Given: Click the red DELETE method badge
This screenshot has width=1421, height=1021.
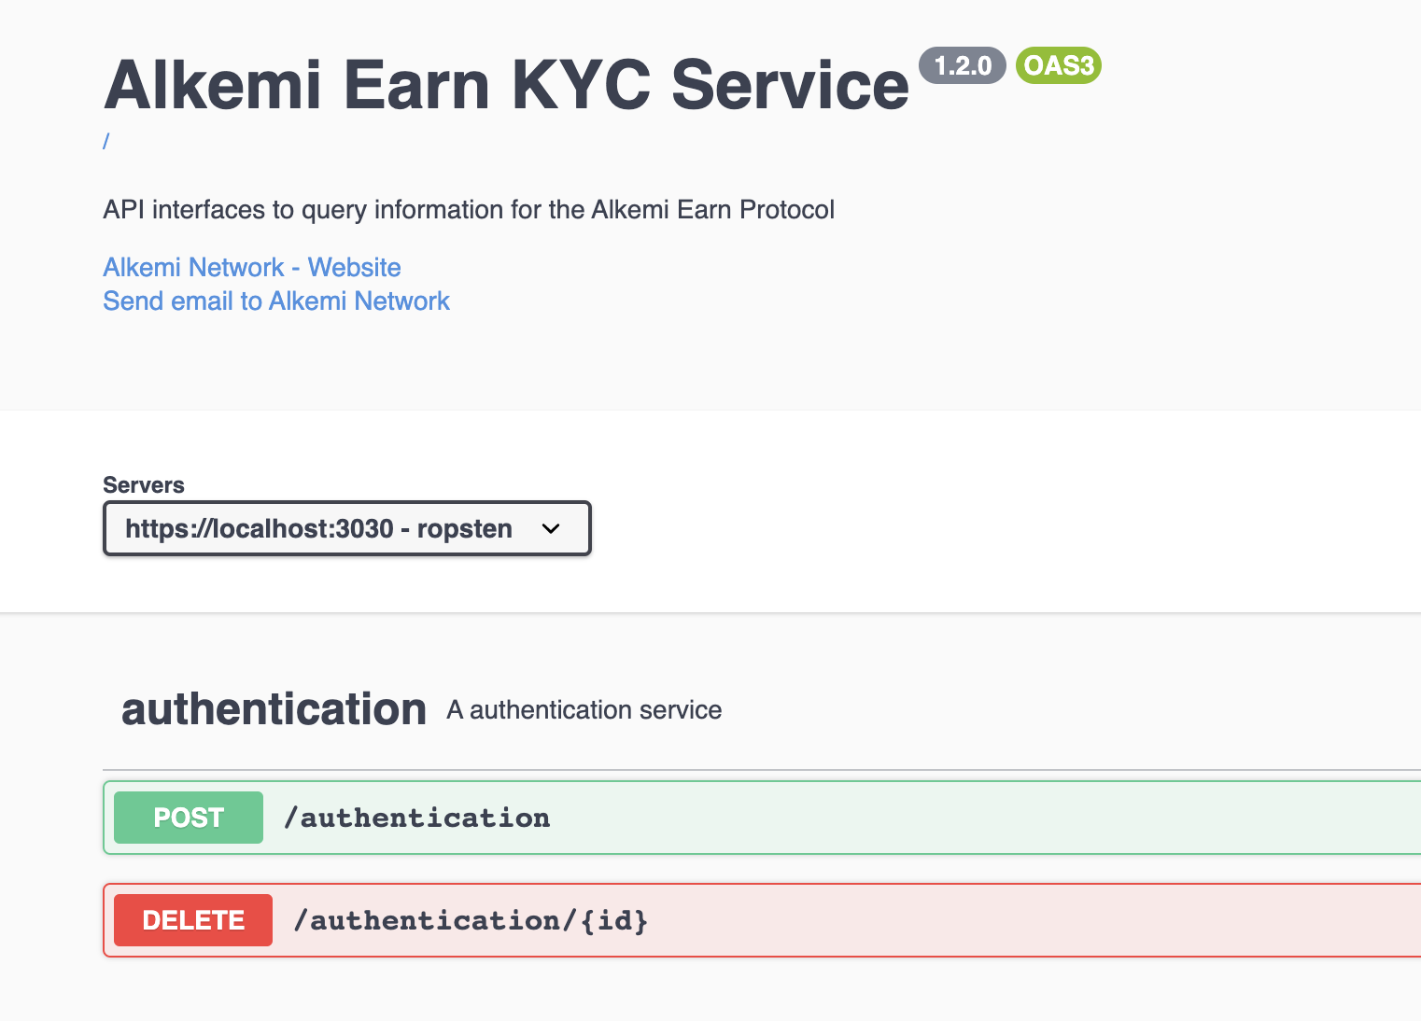Looking at the screenshot, I should pyautogui.click(x=192, y=919).
